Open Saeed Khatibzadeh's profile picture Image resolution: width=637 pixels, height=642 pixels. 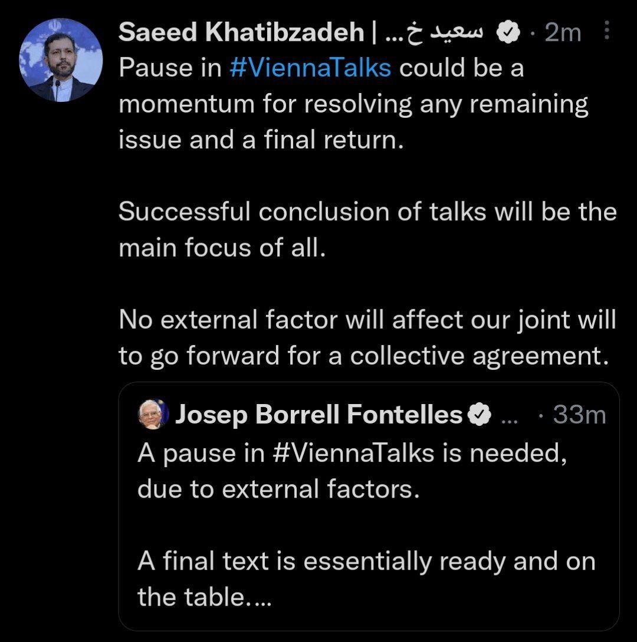point(61,60)
